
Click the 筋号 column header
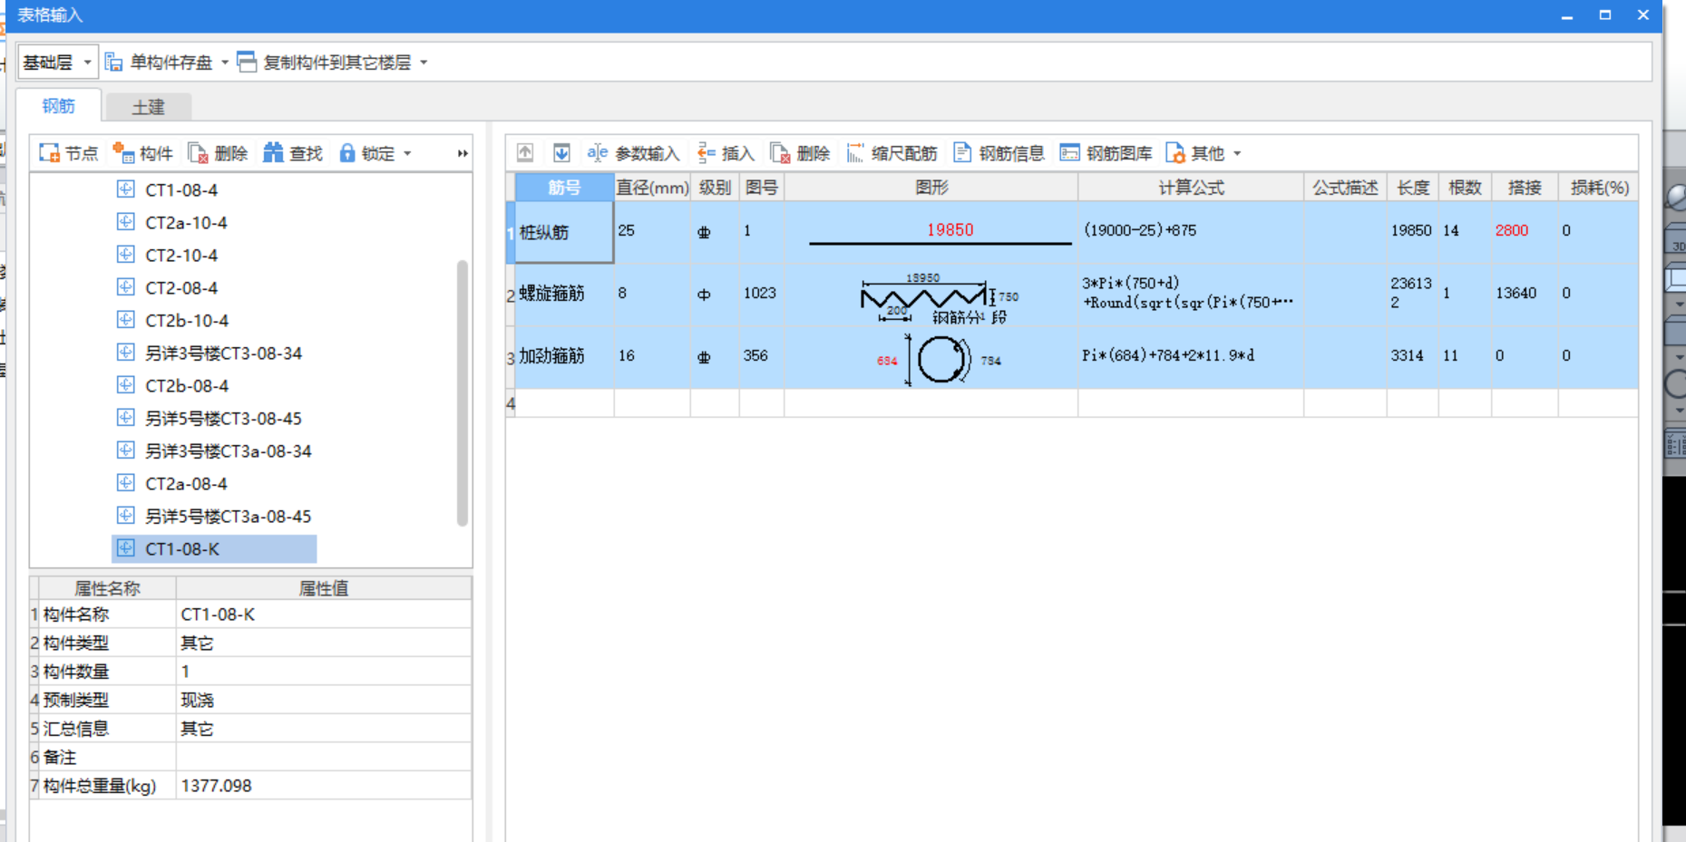[x=564, y=188]
